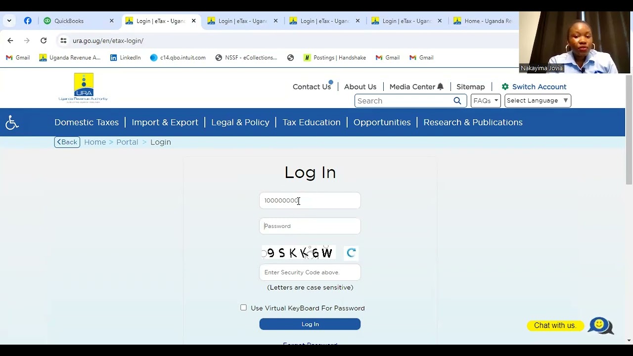
Task: Open the Tax Education menu
Action: (x=312, y=122)
